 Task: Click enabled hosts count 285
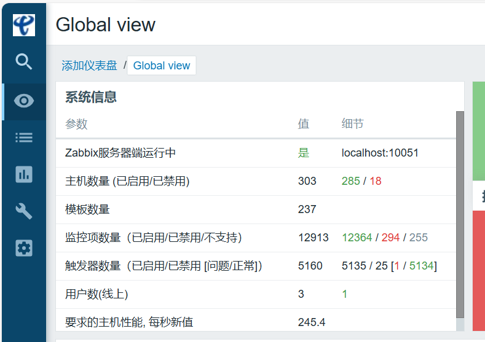coord(350,181)
